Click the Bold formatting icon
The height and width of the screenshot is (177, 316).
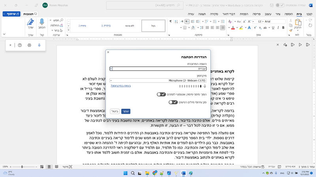pos(283,28)
